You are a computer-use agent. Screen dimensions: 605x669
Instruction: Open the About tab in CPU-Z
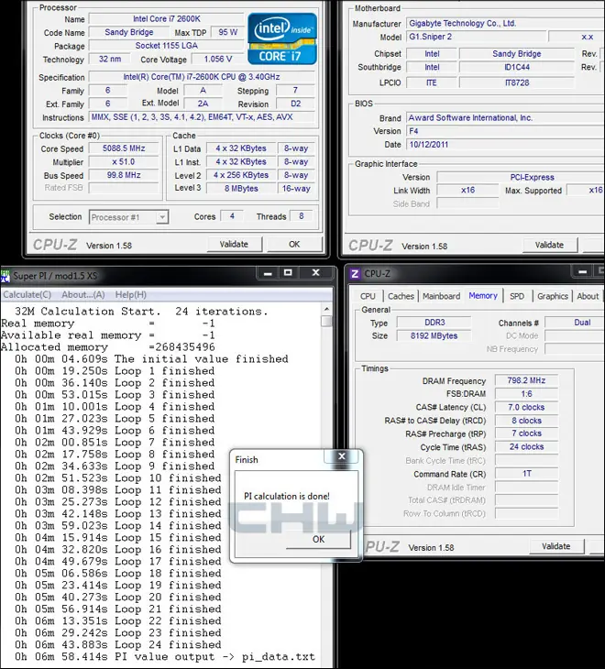[x=588, y=296]
